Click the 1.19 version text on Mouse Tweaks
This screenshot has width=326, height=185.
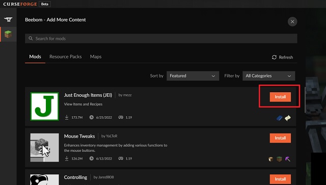click(x=129, y=158)
